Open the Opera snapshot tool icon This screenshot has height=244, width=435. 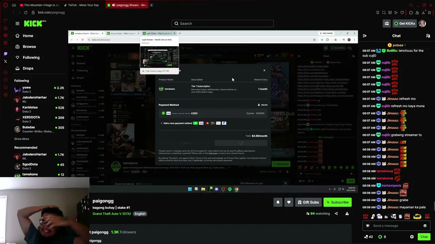[384, 13]
